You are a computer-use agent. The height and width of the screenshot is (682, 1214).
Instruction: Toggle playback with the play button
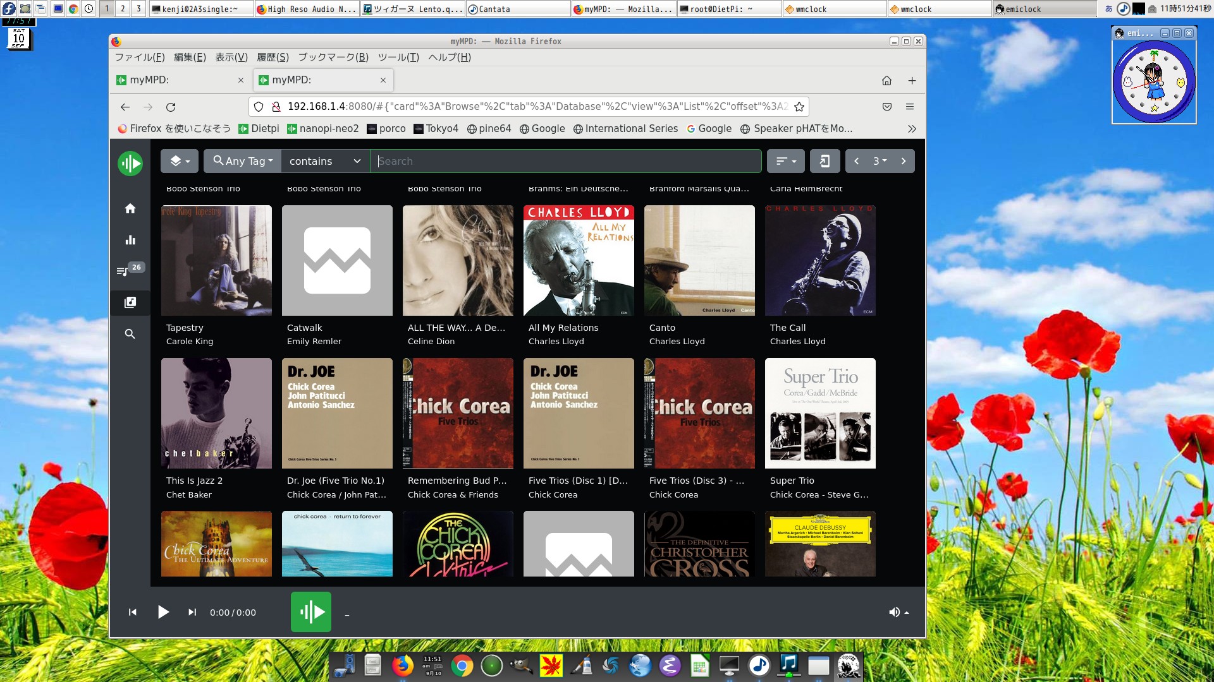163,612
